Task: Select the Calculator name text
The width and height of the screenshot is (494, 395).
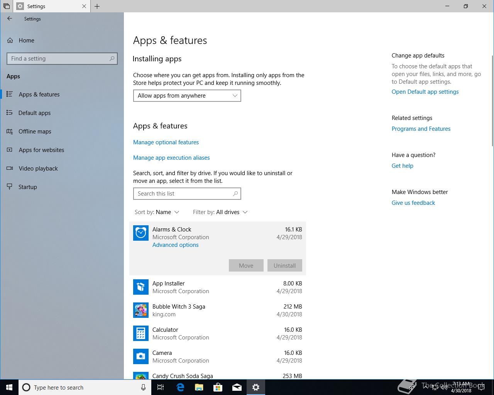Action: tap(165, 330)
